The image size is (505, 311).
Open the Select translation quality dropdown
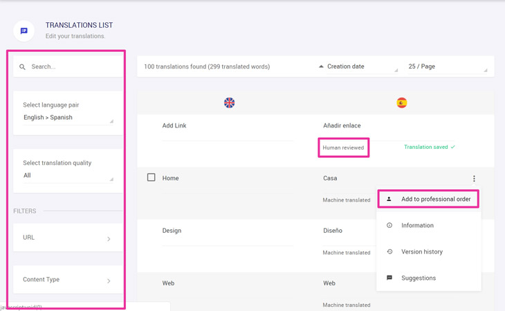click(68, 175)
